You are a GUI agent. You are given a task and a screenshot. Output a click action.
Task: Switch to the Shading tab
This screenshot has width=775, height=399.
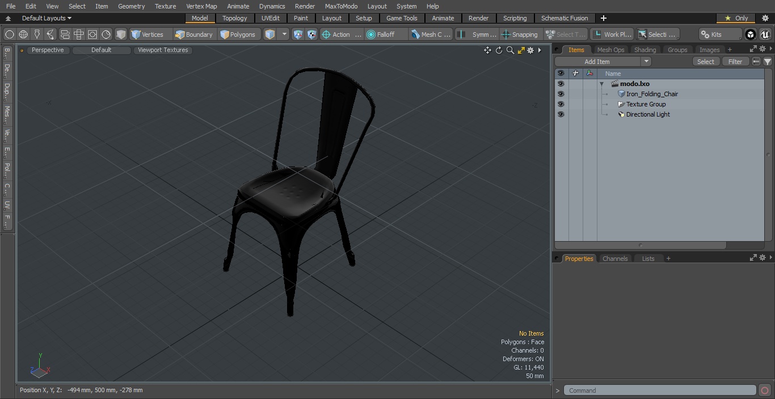click(645, 50)
